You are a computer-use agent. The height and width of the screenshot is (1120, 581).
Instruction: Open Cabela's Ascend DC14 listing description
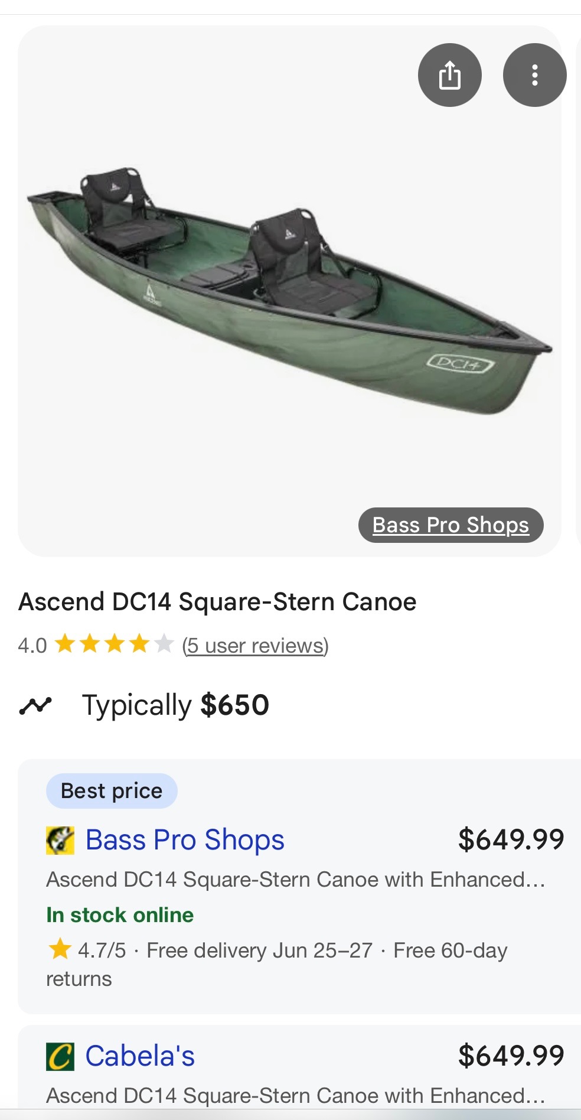[x=295, y=1096]
